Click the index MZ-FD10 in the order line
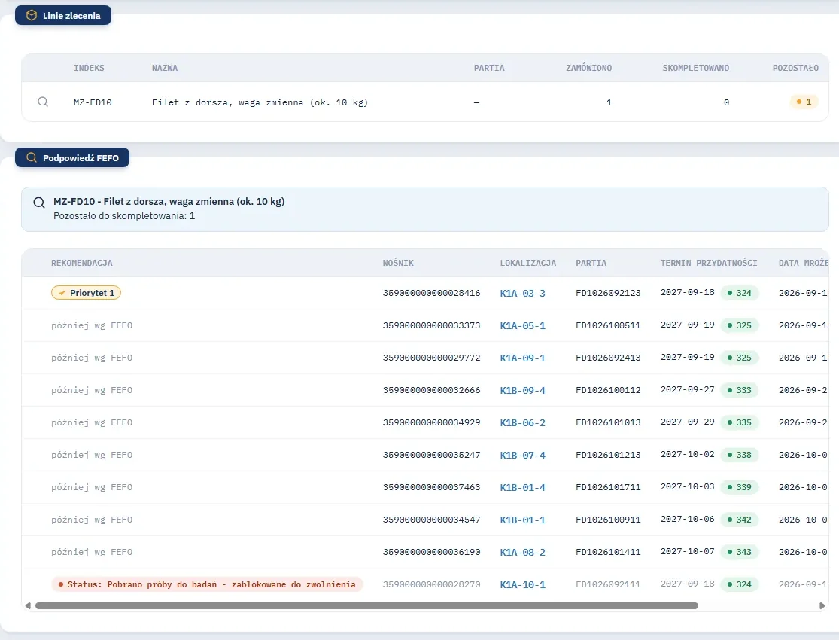 pyautogui.click(x=93, y=102)
